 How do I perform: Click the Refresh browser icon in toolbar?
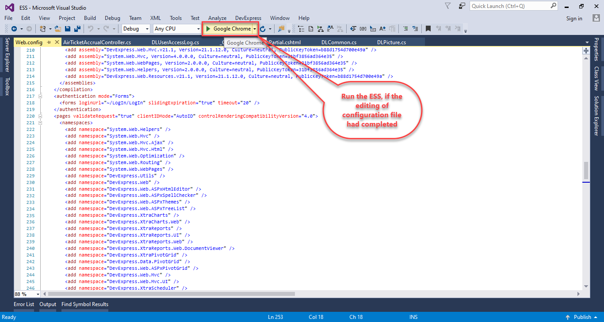[263, 29]
